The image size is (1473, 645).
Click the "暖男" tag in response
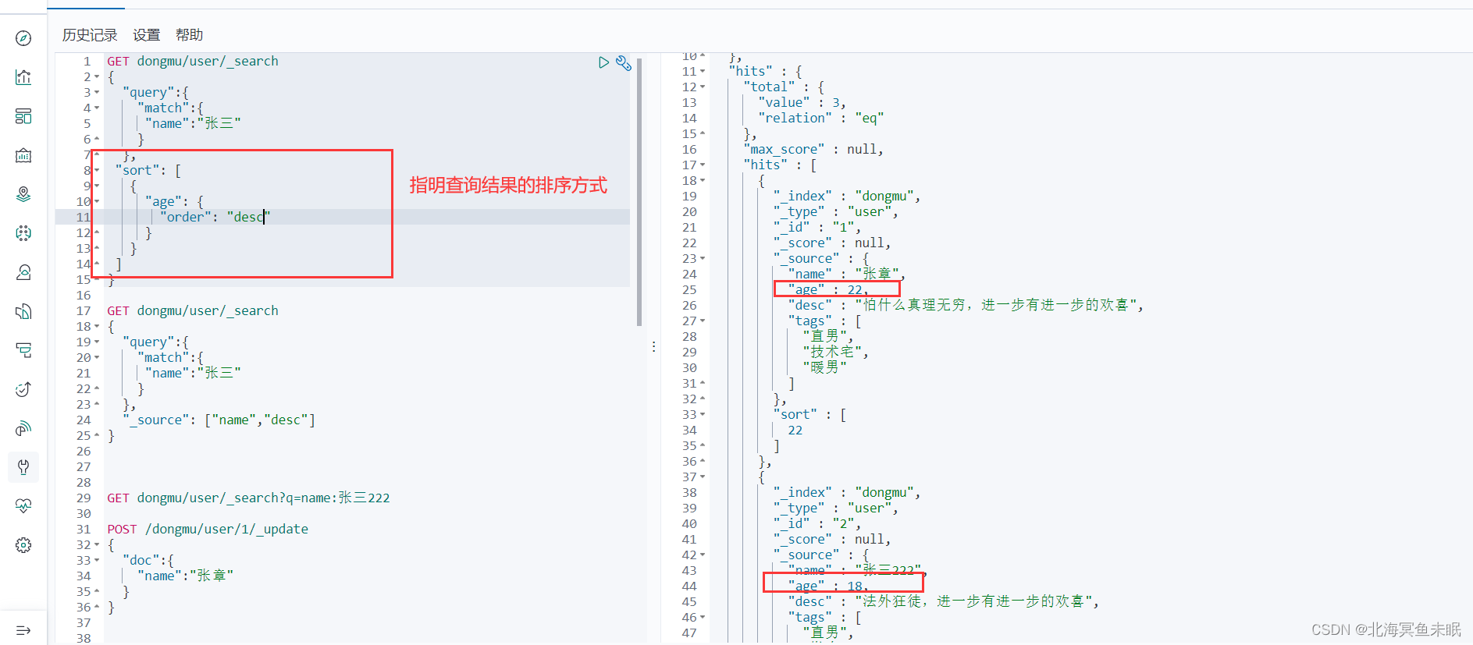[x=824, y=367]
